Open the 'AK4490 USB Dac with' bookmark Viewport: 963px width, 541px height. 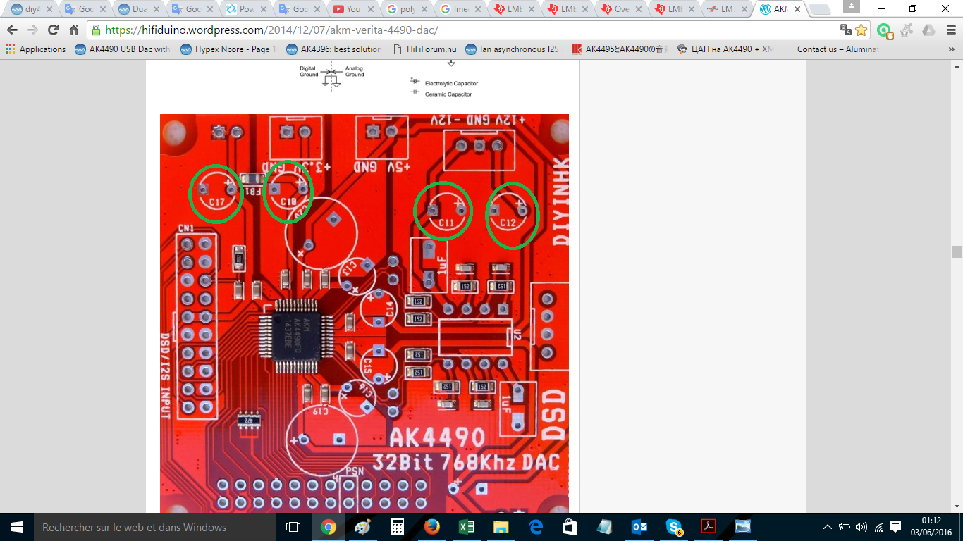(122, 49)
